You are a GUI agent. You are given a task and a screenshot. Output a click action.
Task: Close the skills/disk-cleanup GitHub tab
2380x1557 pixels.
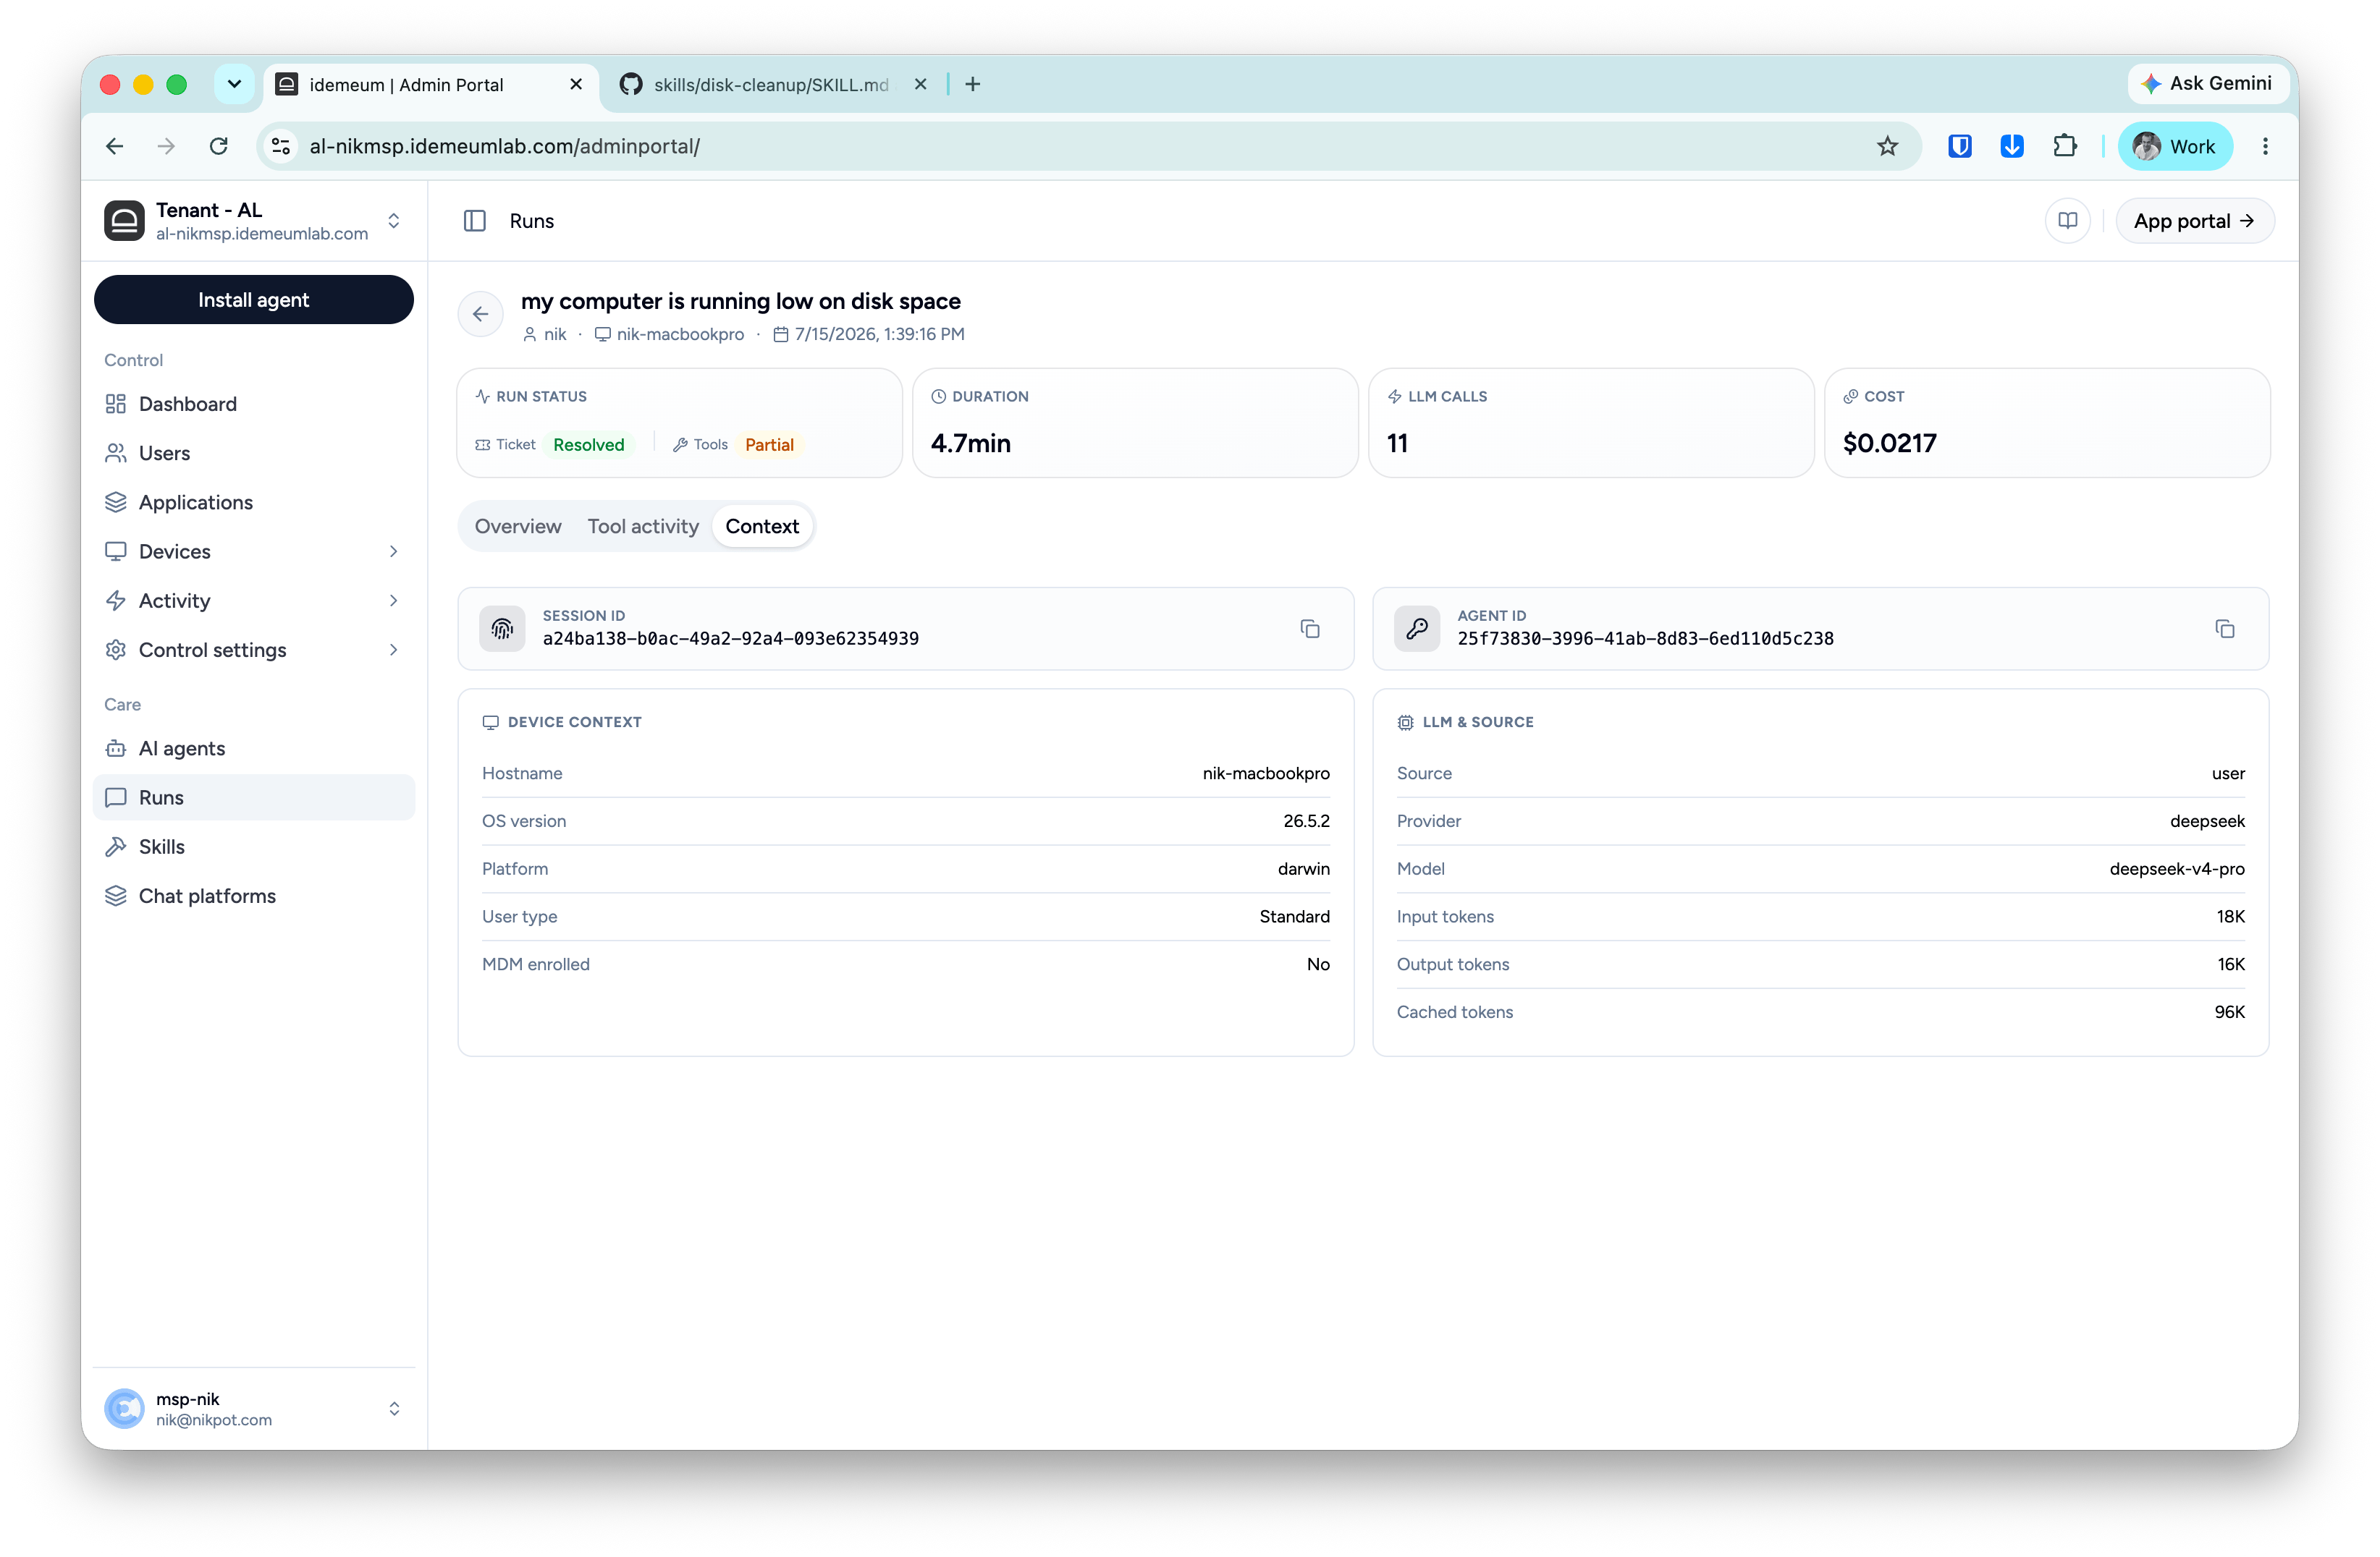920,85
